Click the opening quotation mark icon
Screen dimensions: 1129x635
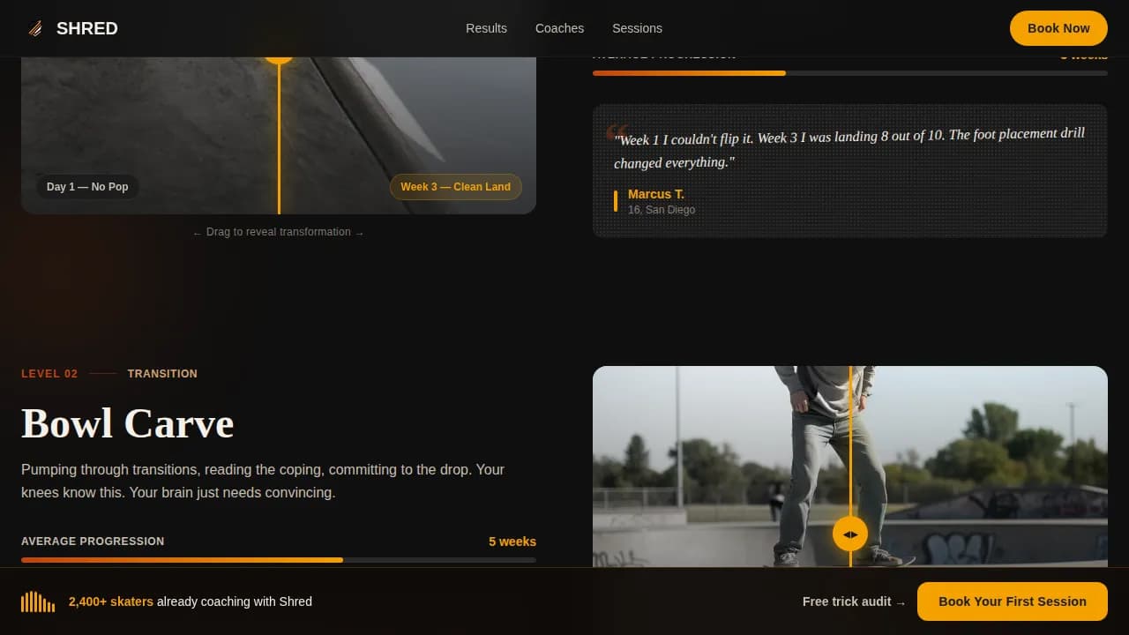point(617,133)
